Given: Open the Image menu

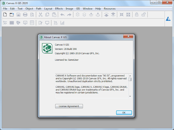Looking at the screenshot, I should coord(69,9).
